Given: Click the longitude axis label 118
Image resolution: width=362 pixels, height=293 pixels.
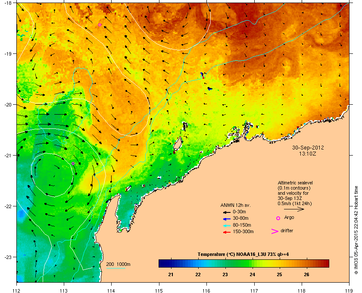Looking at the screenshot, I should click(x=302, y=291).
